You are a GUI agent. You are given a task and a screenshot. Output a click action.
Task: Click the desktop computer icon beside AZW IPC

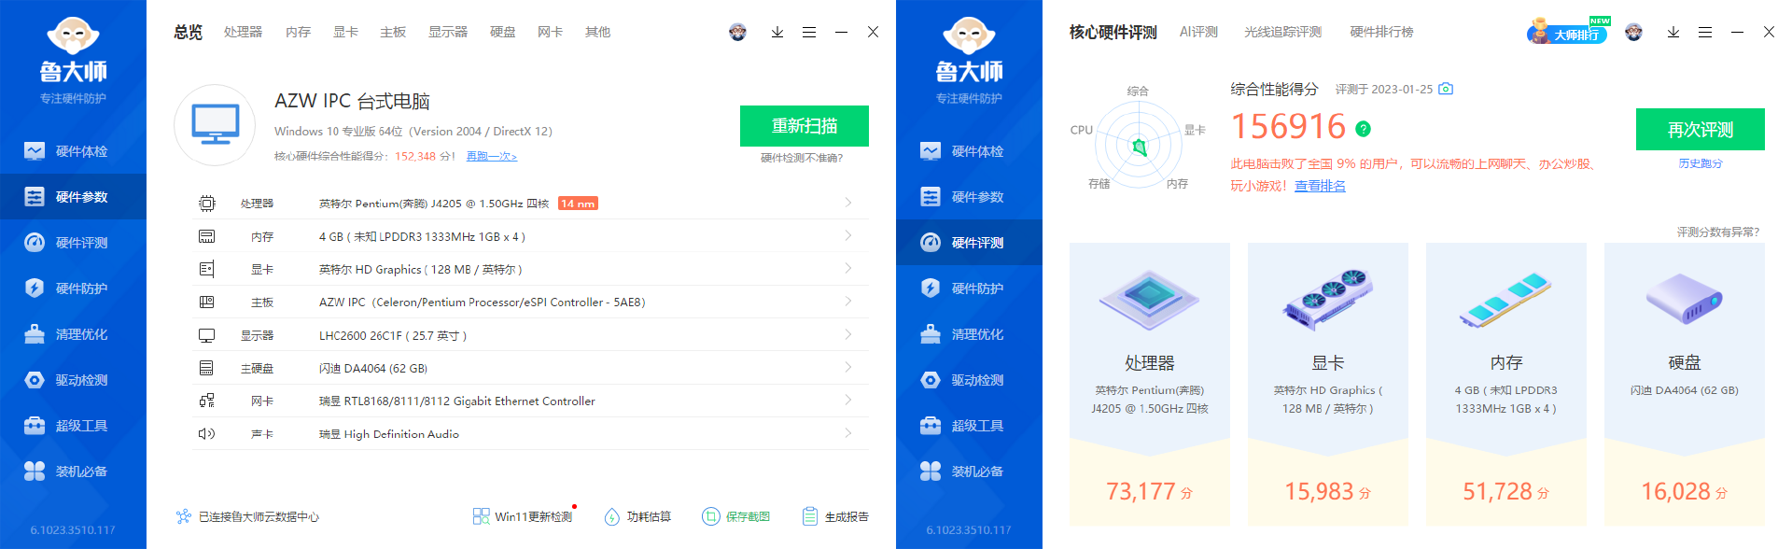tap(216, 125)
